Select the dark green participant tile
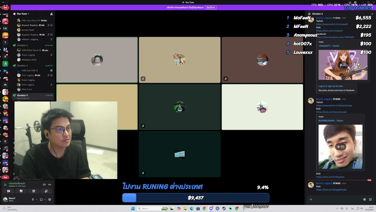Viewport: 376px width, 212px height. (179, 107)
